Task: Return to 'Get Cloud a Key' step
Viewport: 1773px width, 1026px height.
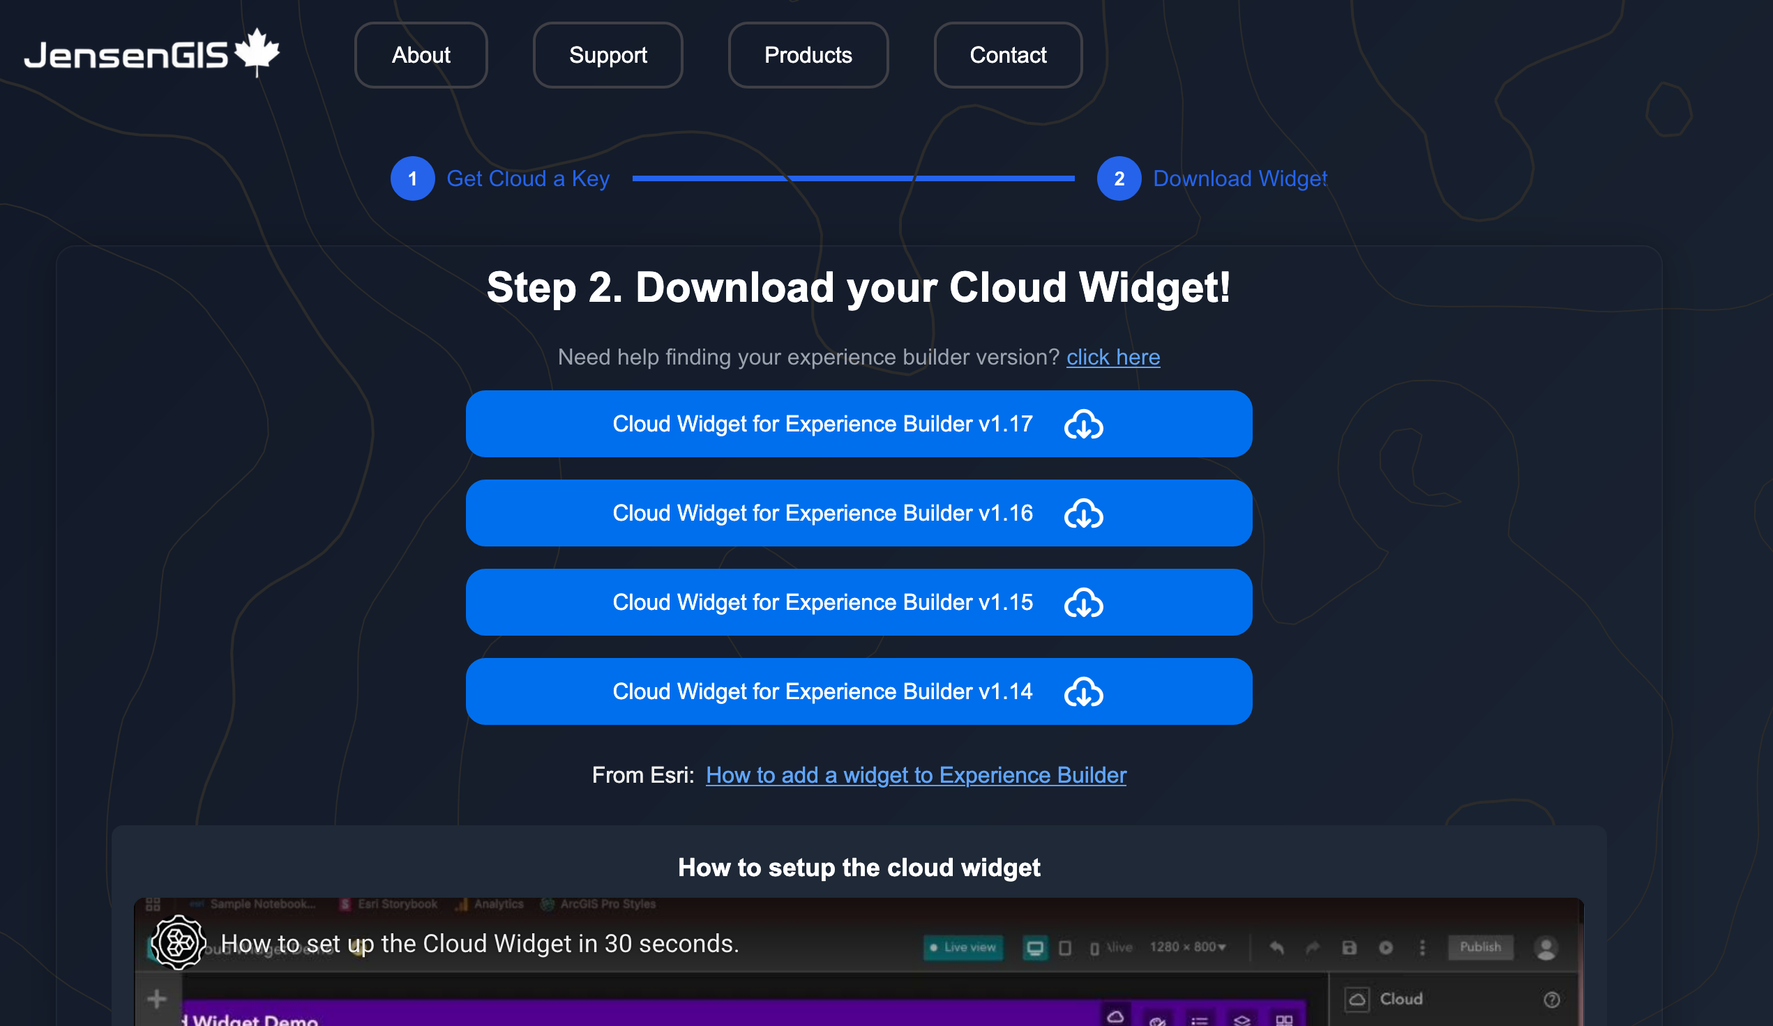Action: click(x=528, y=178)
